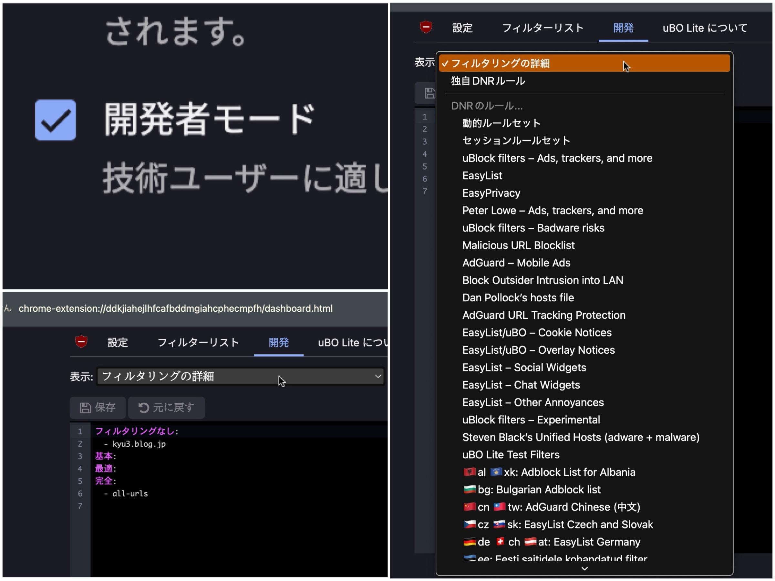Select AdGuard URL Tracking Protection
This screenshot has width=775, height=581.
coord(584,315)
